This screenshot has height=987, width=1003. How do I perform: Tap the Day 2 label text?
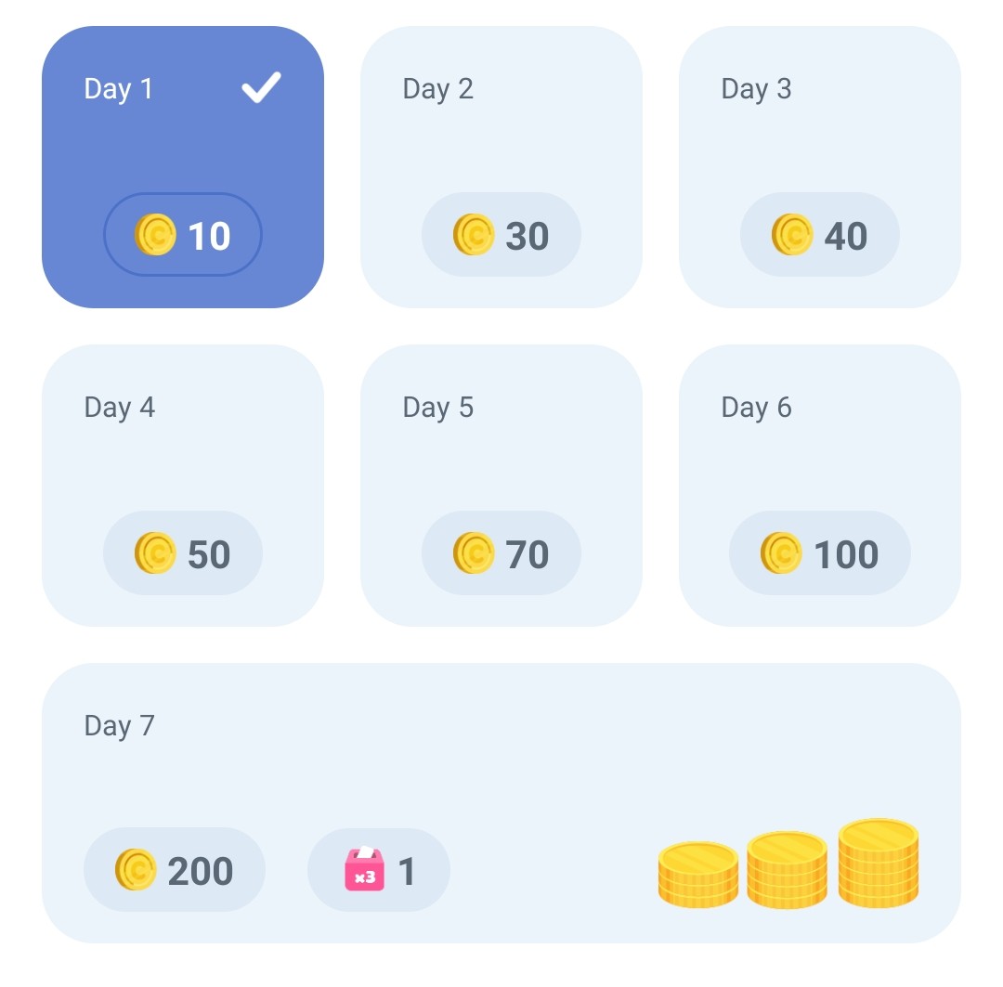pyautogui.click(x=438, y=89)
